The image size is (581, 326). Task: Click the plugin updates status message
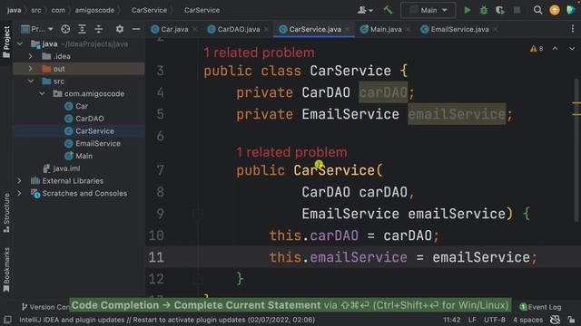167,320
